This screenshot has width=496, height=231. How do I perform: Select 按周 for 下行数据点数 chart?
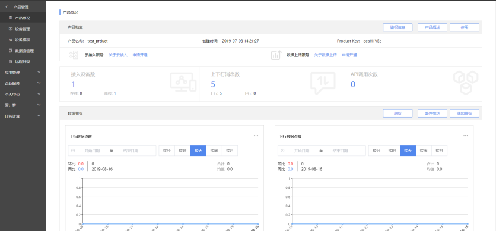[424, 151]
